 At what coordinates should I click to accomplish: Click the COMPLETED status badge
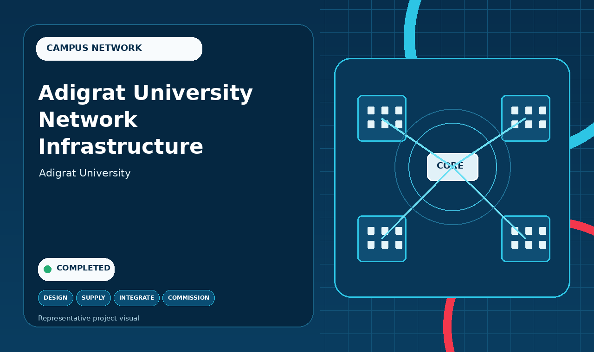[76, 269]
